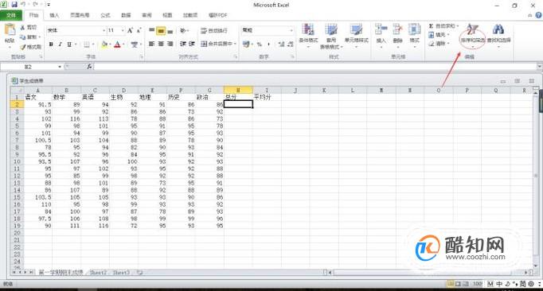Click the Sort and Filter icon

click(x=472, y=29)
